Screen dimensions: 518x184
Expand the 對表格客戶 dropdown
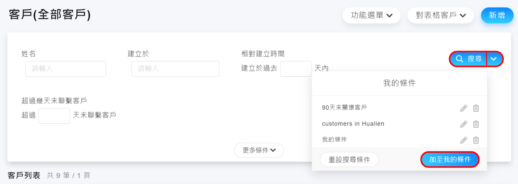click(x=440, y=15)
